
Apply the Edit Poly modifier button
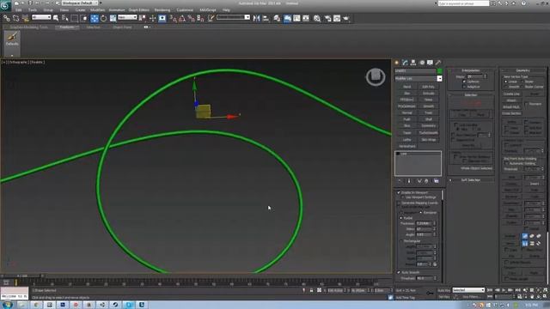click(x=428, y=87)
